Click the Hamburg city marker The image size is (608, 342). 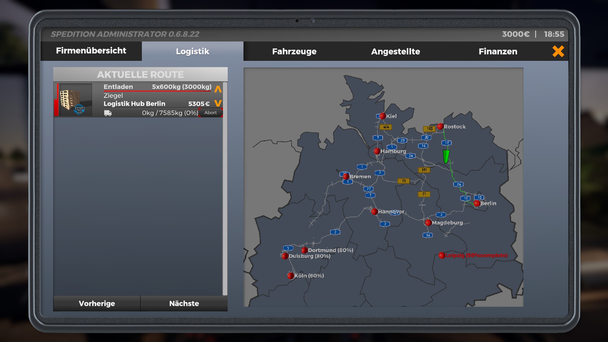[x=377, y=151]
